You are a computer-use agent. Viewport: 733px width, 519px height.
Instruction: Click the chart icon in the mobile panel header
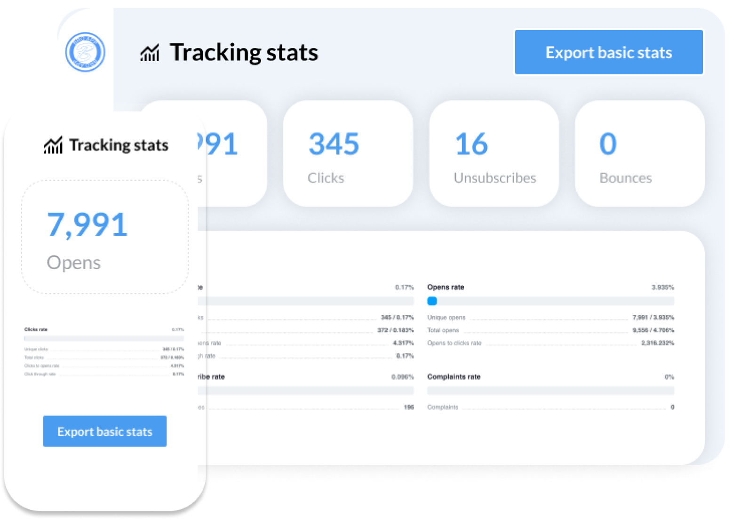53,145
